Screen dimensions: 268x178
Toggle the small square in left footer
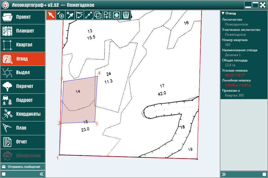(4, 174)
